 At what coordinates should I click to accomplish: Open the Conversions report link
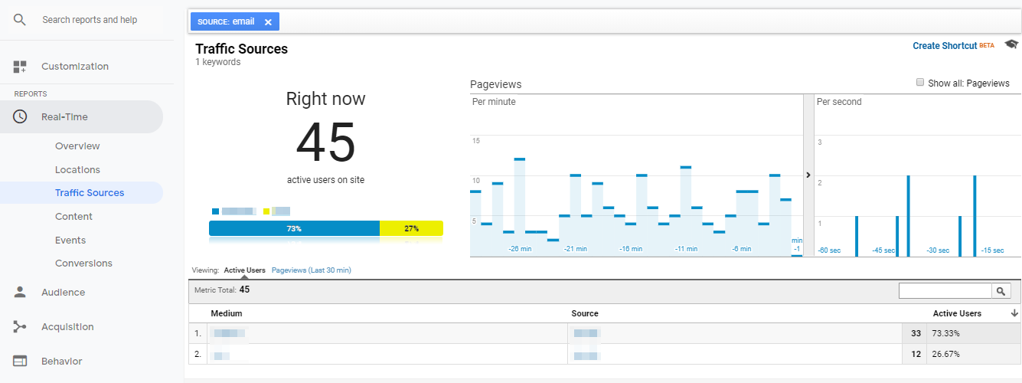[x=83, y=264]
